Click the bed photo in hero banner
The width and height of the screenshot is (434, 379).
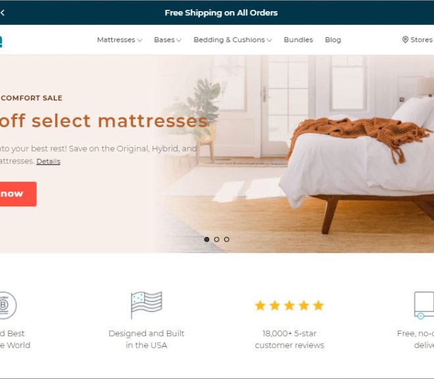[x=357, y=166]
